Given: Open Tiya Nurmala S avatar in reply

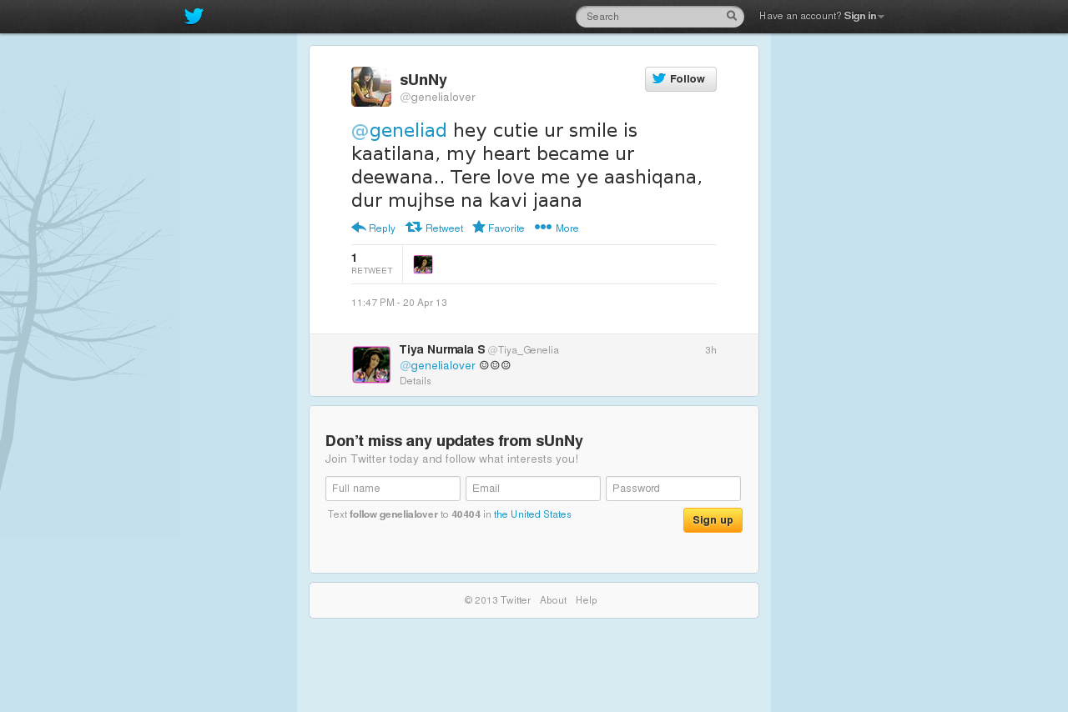Looking at the screenshot, I should coord(371,364).
